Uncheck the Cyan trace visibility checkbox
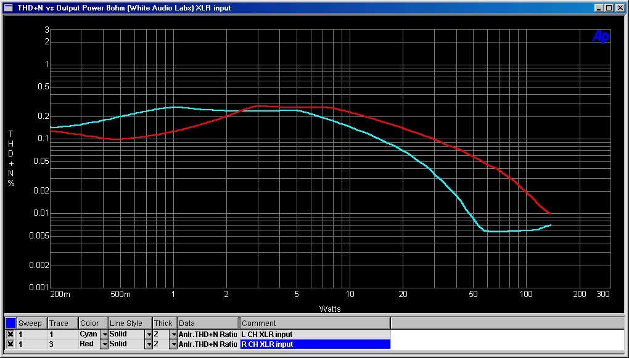Screen dimensions: 629x358 pyautogui.click(x=10, y=335)
